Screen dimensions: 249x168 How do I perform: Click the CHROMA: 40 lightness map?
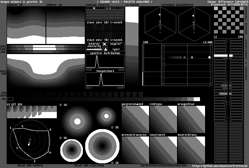pos(26,25)
